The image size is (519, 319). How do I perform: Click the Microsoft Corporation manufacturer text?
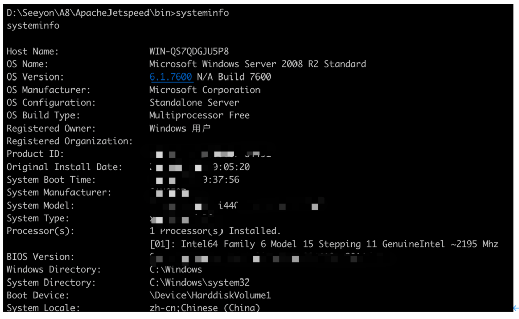[x=205, y=90]
